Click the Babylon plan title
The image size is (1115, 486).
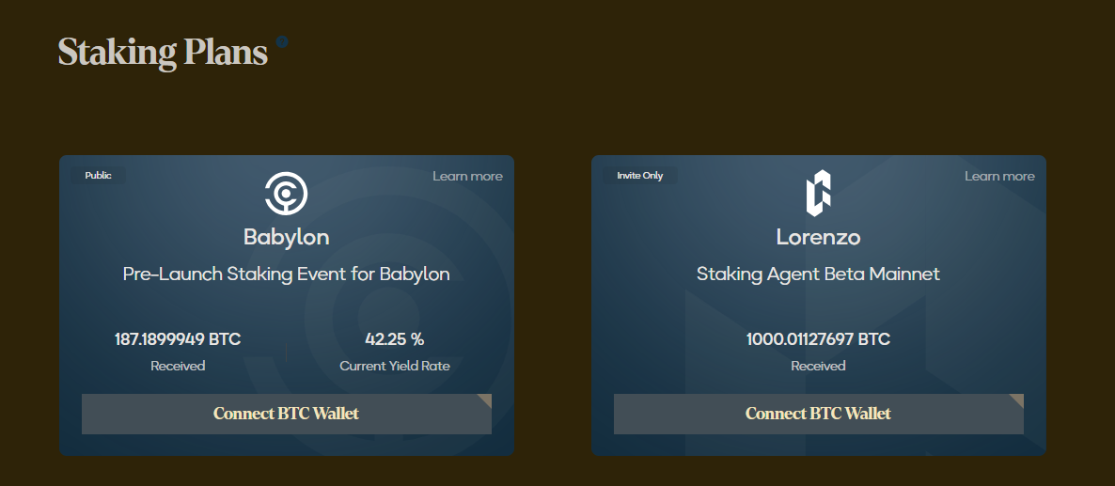[x=286, y=237]
